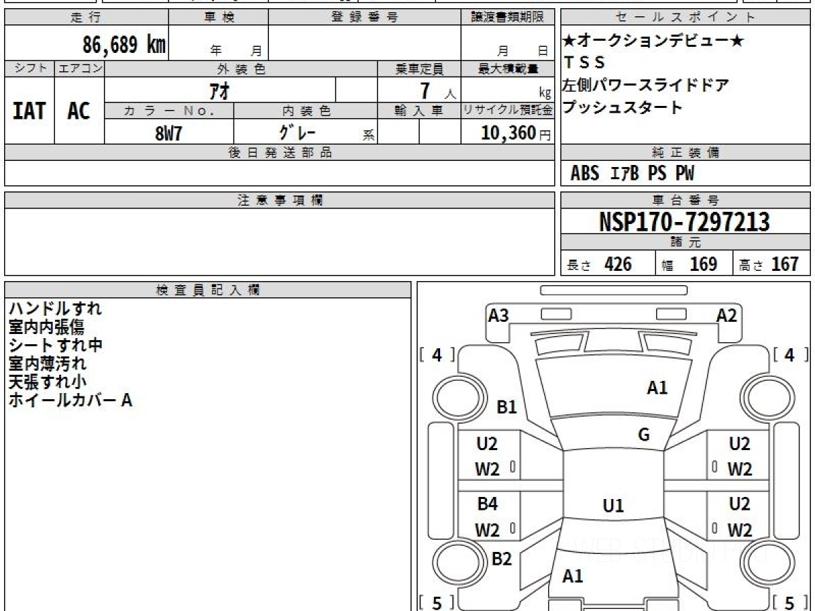Click the 外装色 header

coord(241,69)
